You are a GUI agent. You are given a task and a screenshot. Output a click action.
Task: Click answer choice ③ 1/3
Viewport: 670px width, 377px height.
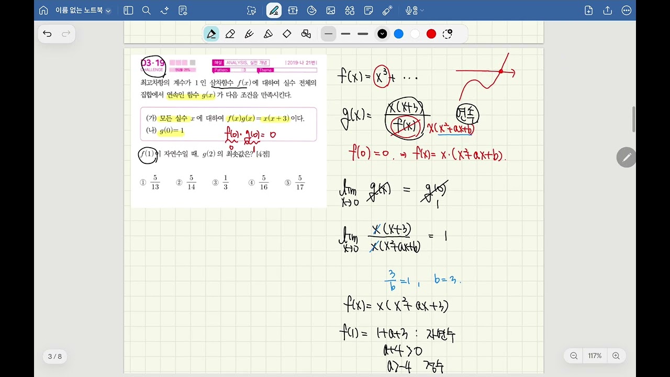221,182
